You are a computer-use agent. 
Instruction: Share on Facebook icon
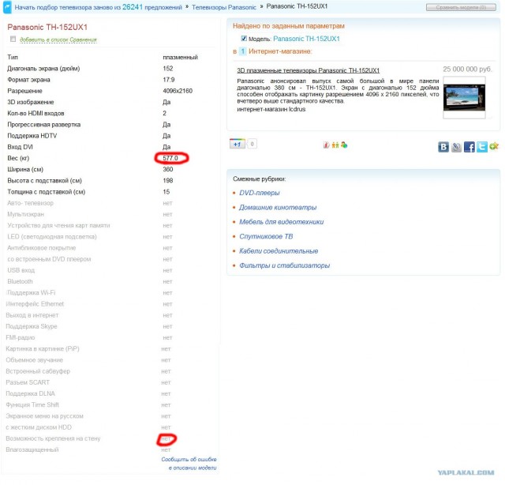469,147
